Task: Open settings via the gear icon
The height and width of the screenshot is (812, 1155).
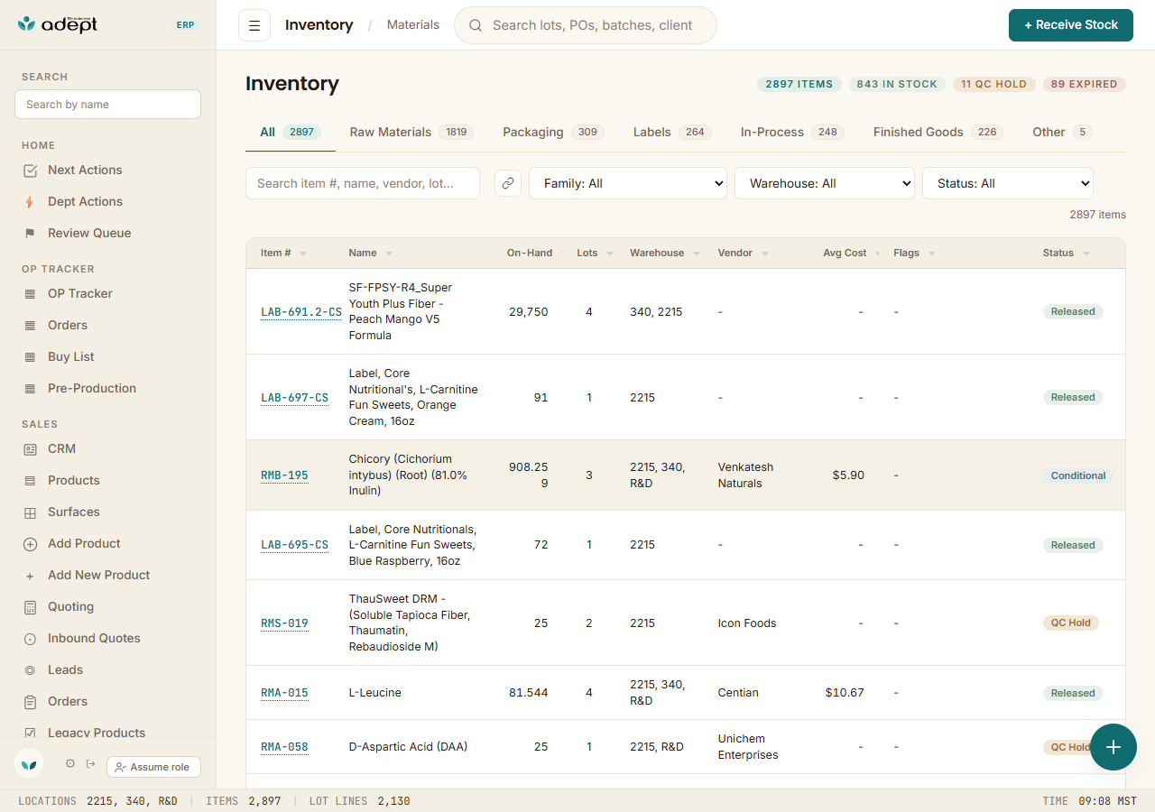Action: 70,764
